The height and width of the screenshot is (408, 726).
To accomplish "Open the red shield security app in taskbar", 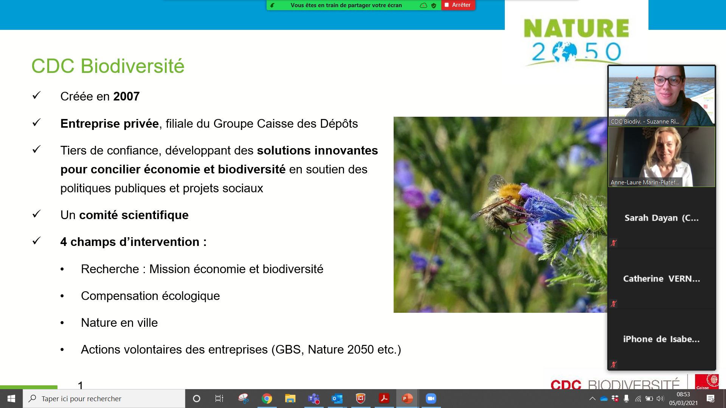I will coord(361,399).
